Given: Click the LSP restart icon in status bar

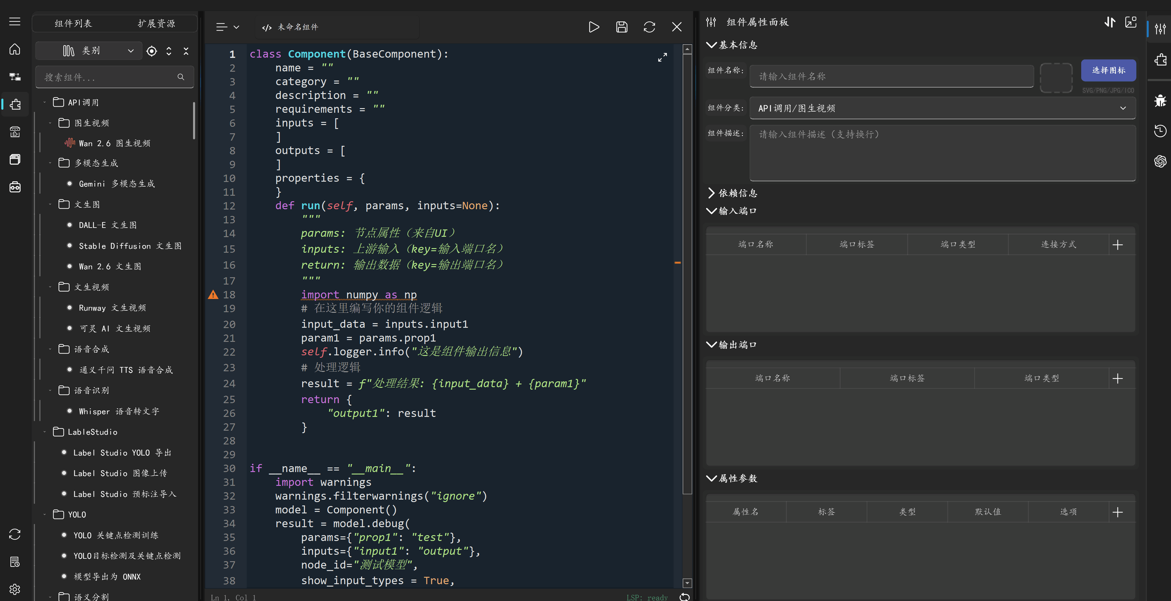Looking at the screenshot, I should [685, 597].
